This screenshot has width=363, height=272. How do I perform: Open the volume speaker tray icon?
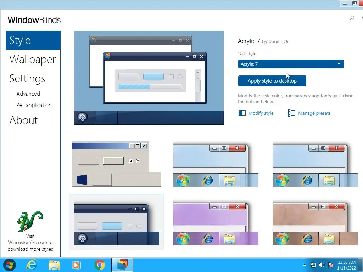pos(322,265)
